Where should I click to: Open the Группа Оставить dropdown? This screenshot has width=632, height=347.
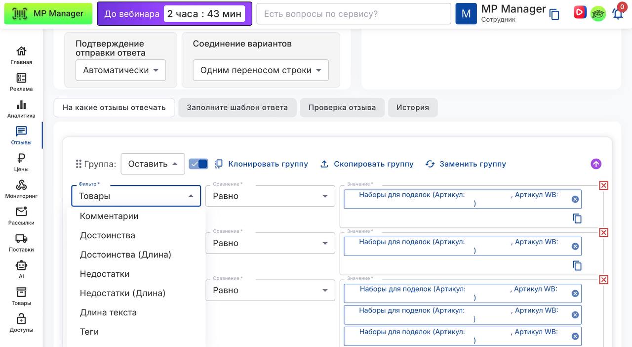point(153,164)
